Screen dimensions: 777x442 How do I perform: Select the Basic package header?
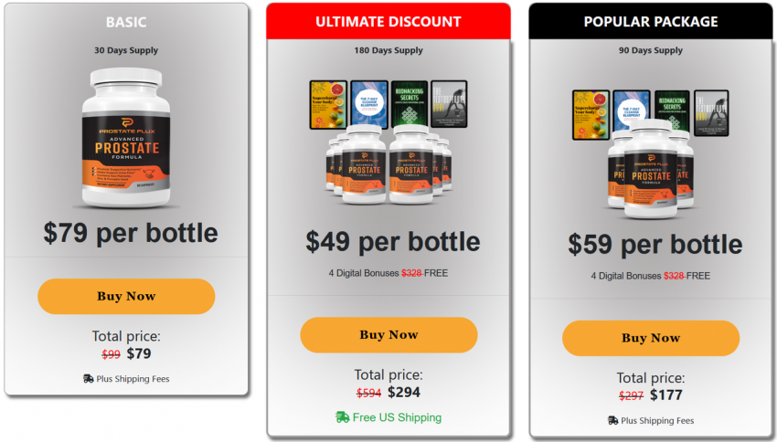click(126, 22)
